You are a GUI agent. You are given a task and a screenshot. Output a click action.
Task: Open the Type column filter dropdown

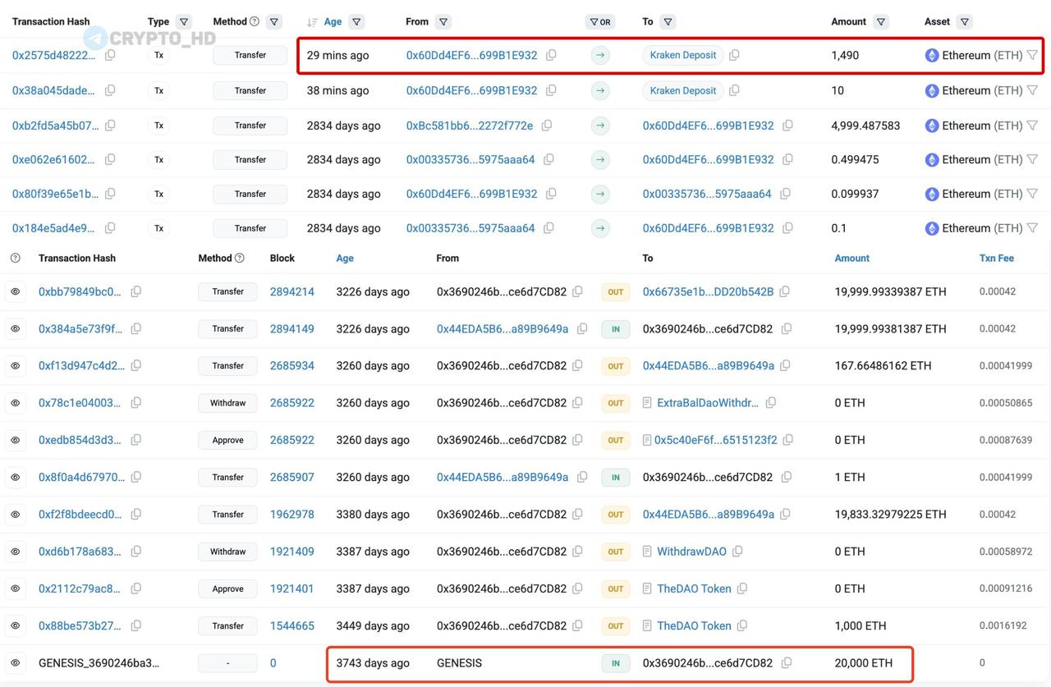[x=184, y=21]
